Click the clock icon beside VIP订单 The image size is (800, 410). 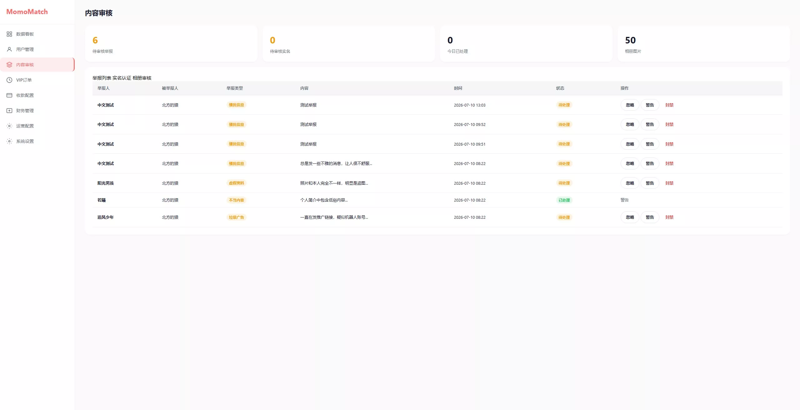point(9,80)
